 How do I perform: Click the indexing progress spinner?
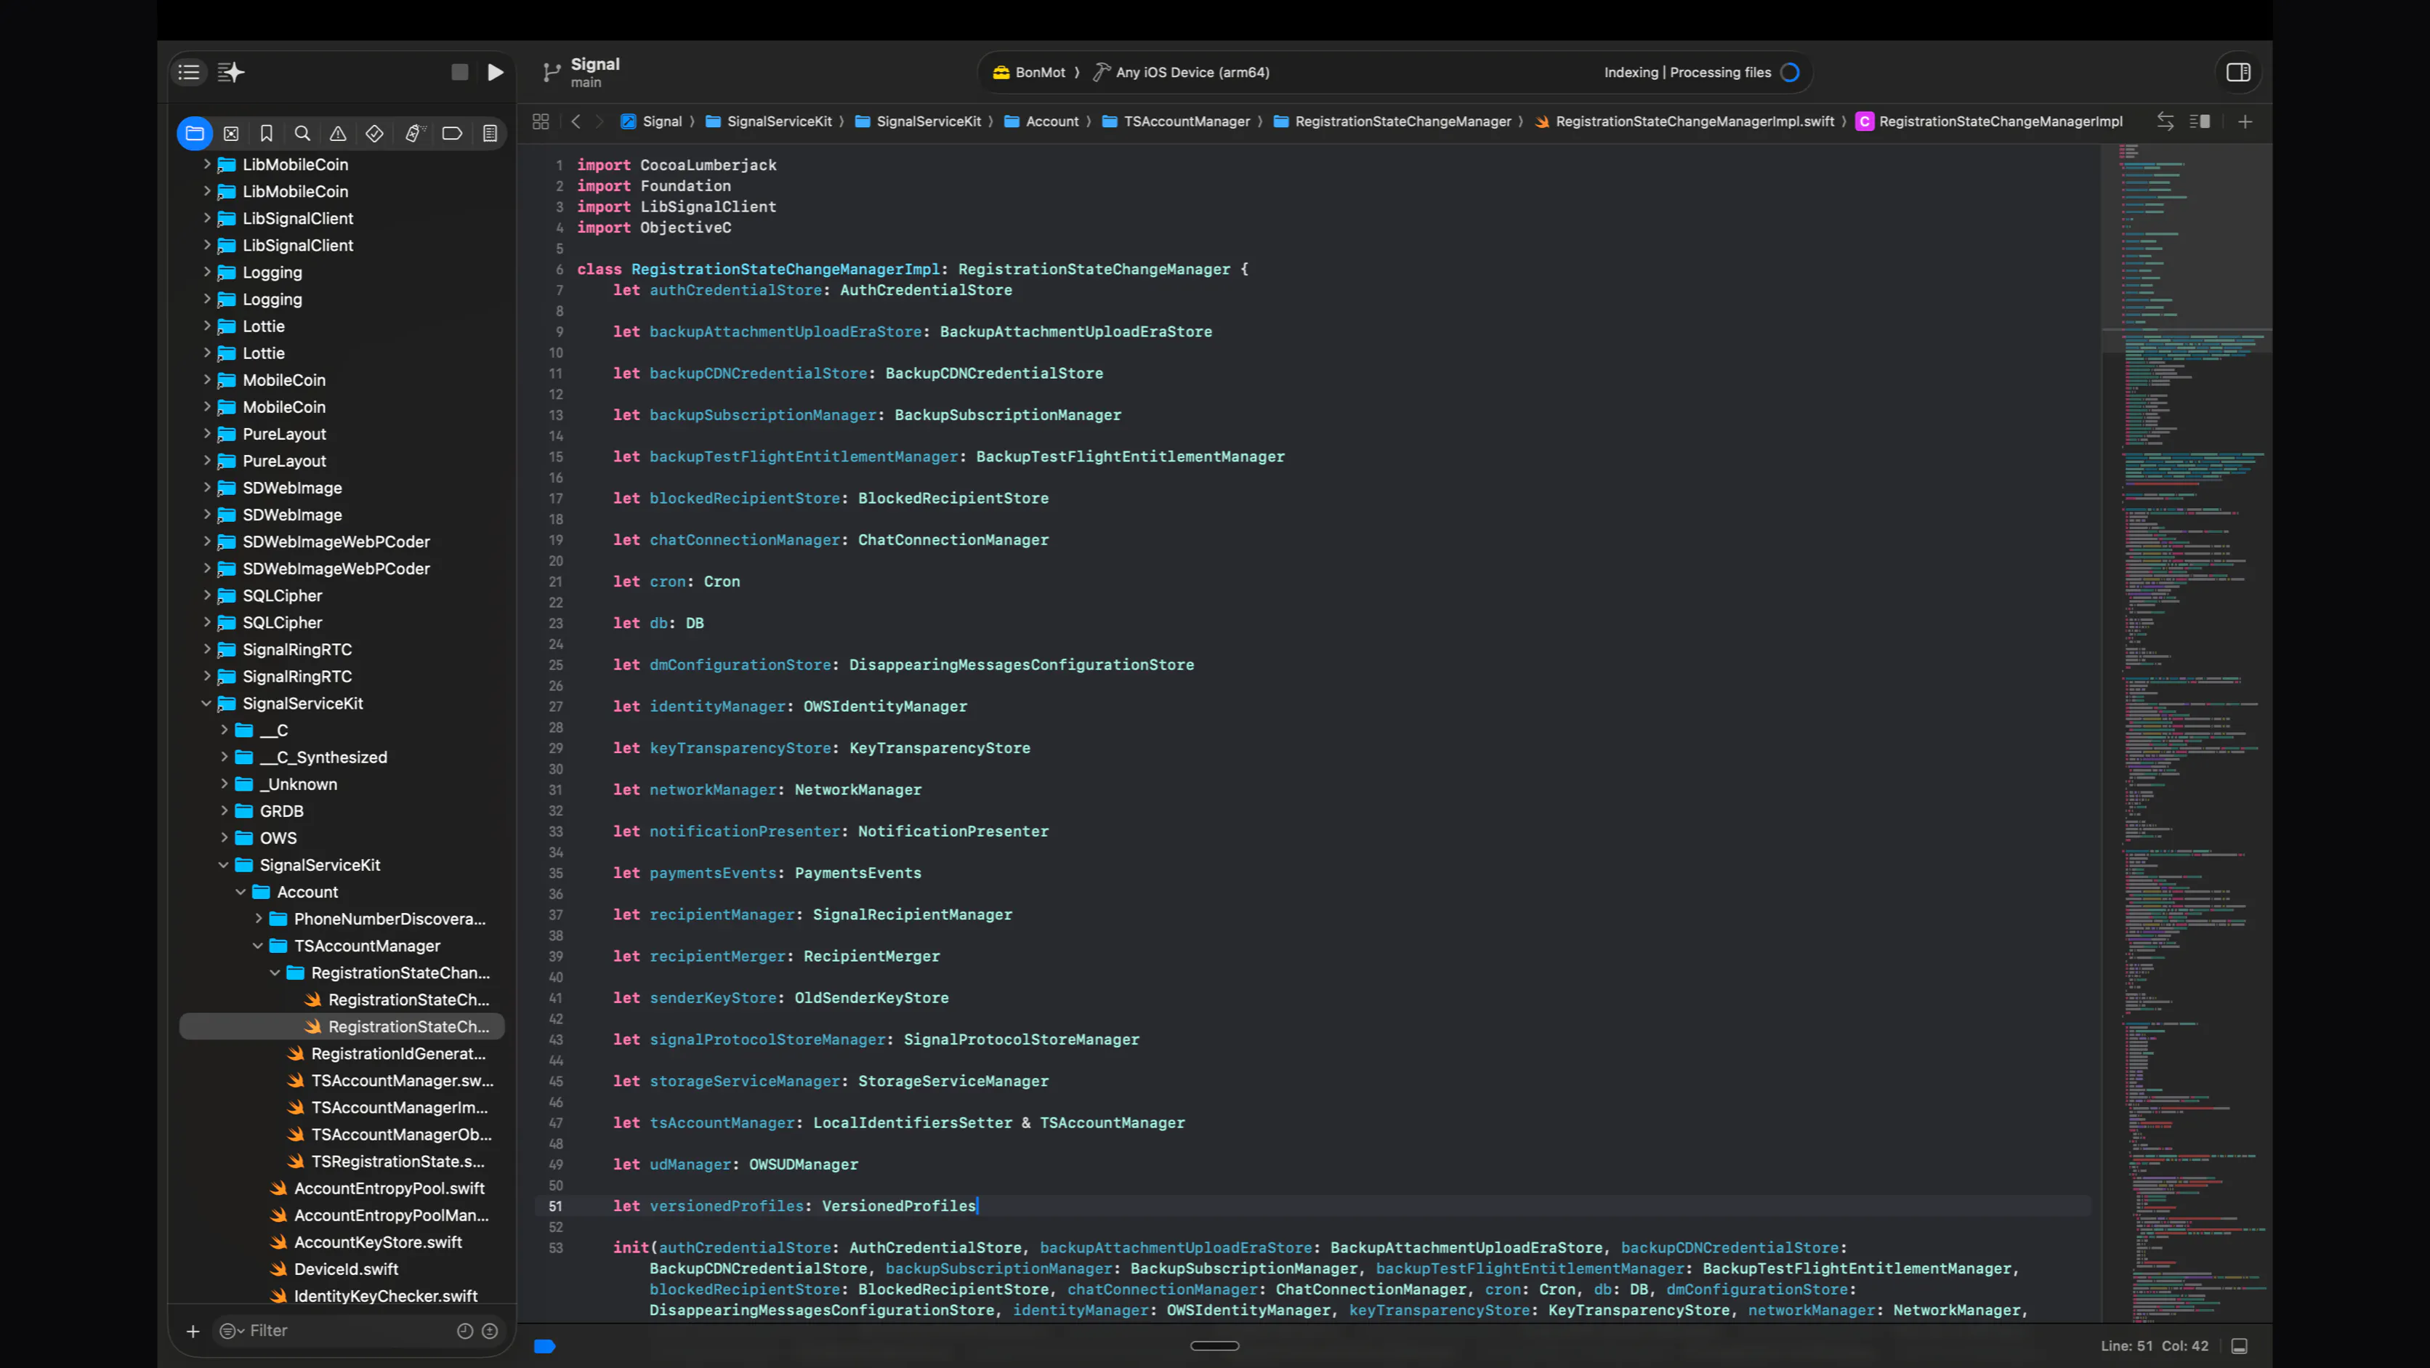1790,73
